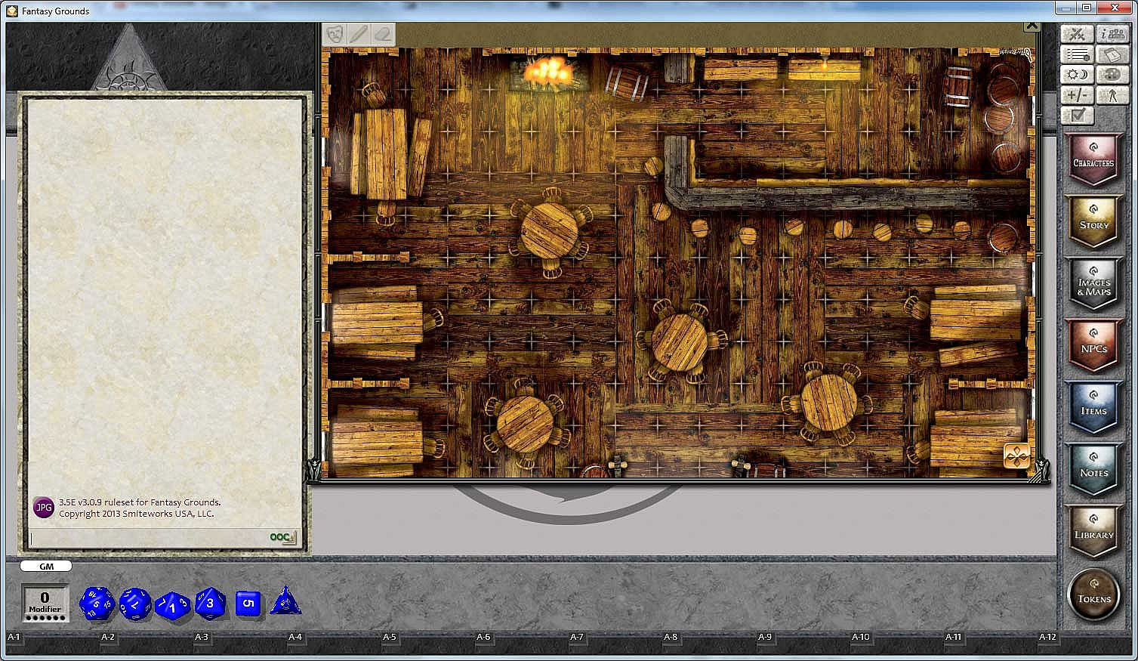Viewport: 1138px width, 661px height.
Task: Pick the blue d6 die
Action: click(x=248, y=604)
